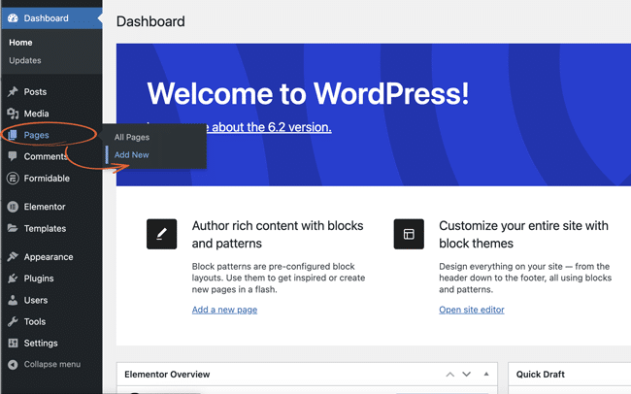The image size is (631, 394).
Task: Open Updates submenu item
Action: point(25,60)
